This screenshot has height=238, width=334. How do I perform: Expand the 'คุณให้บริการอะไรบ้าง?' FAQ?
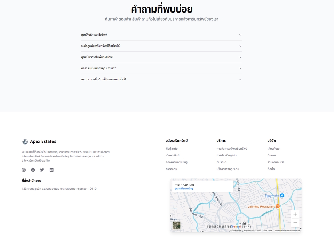(x=161, y=35)
